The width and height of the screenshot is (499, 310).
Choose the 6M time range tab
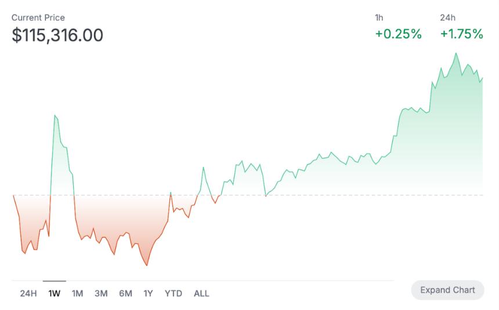click(x=125, y=293)
